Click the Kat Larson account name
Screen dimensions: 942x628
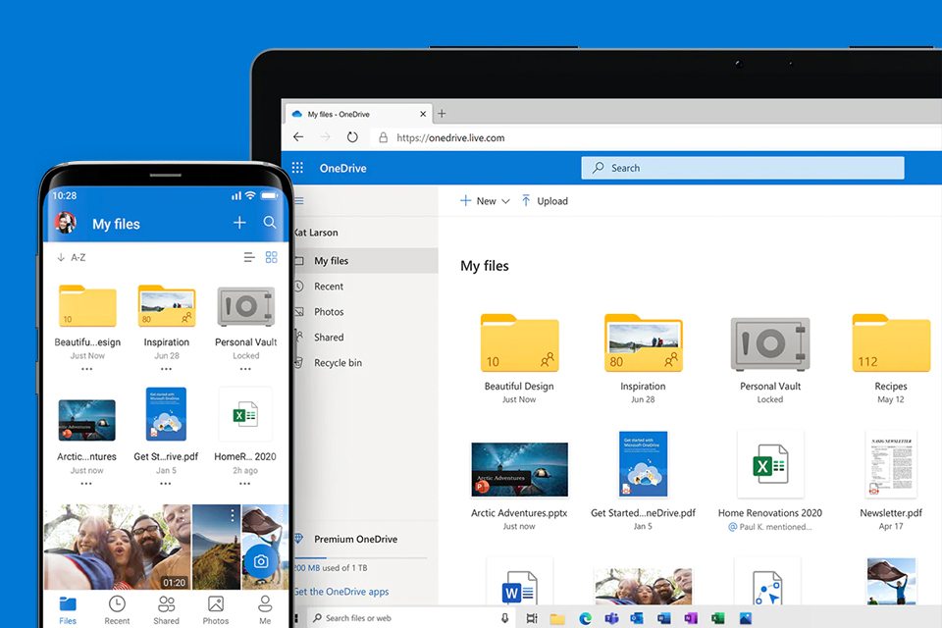tap(316, 233)
